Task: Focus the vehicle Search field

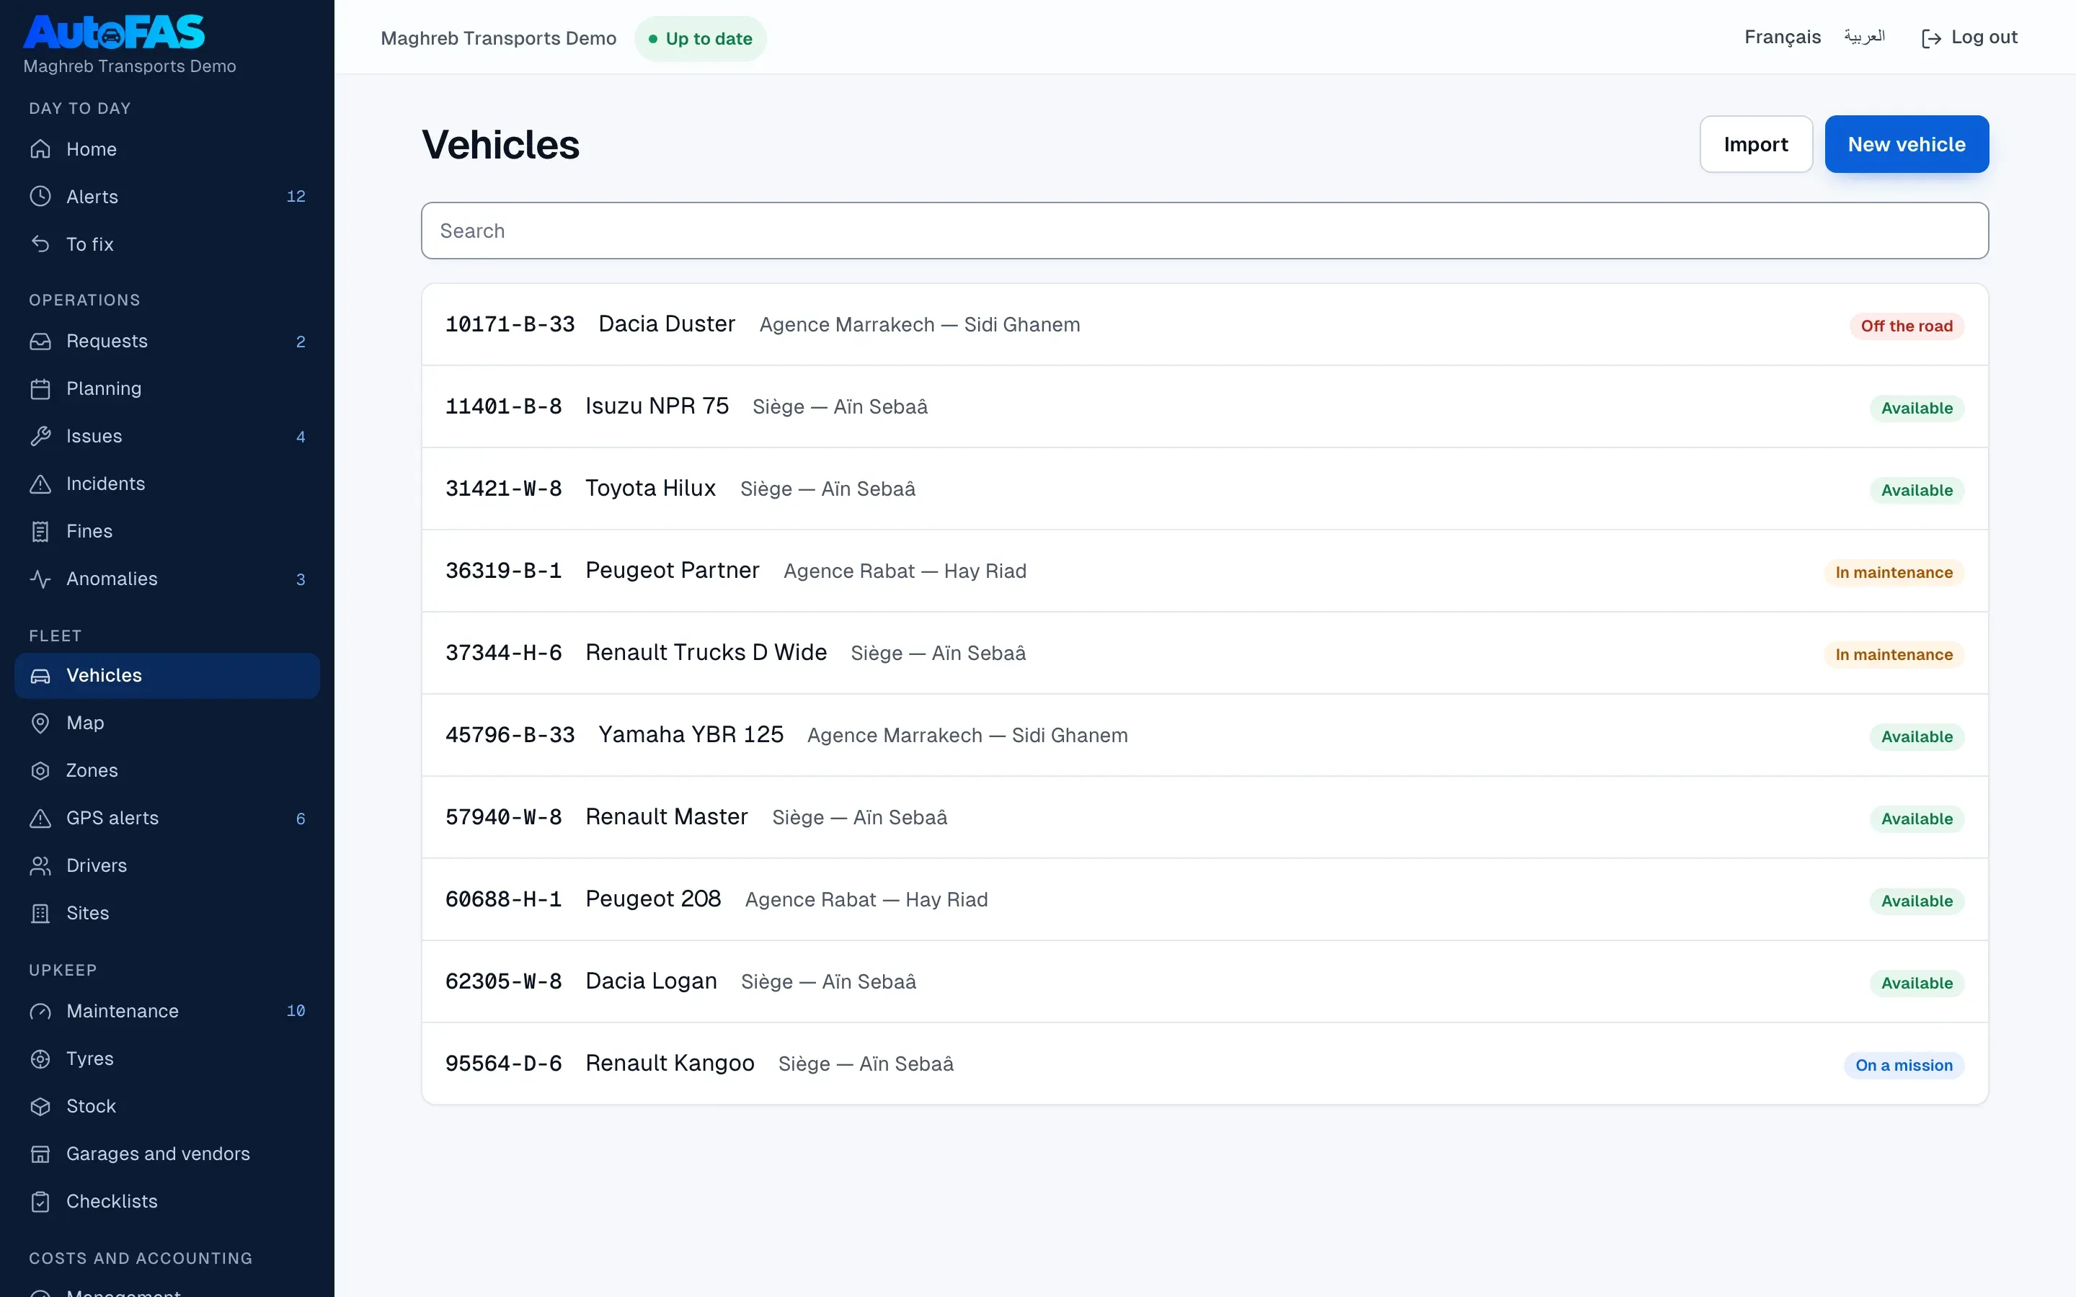Action: (1205, 231)
